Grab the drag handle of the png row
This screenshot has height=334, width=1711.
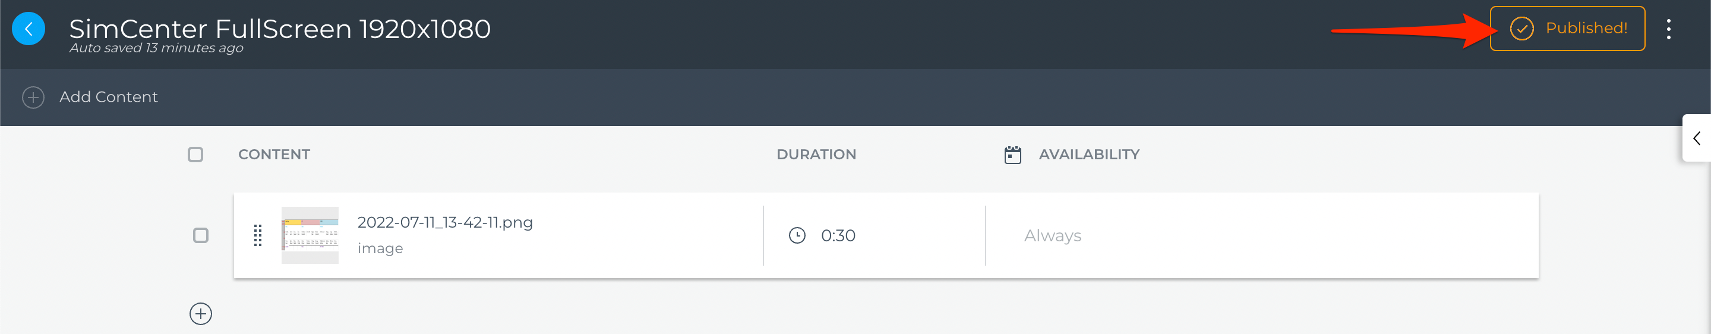(258, 235)
